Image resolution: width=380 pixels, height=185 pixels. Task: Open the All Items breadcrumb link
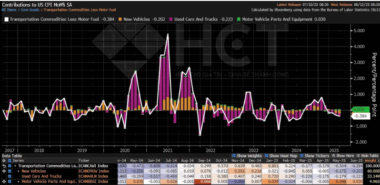pyautogui.click(x=9, y=10)
